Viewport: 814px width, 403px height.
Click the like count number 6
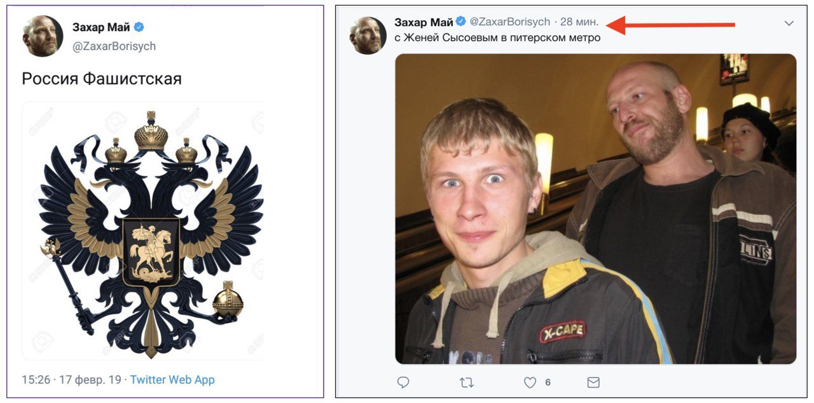coord(548,383)
